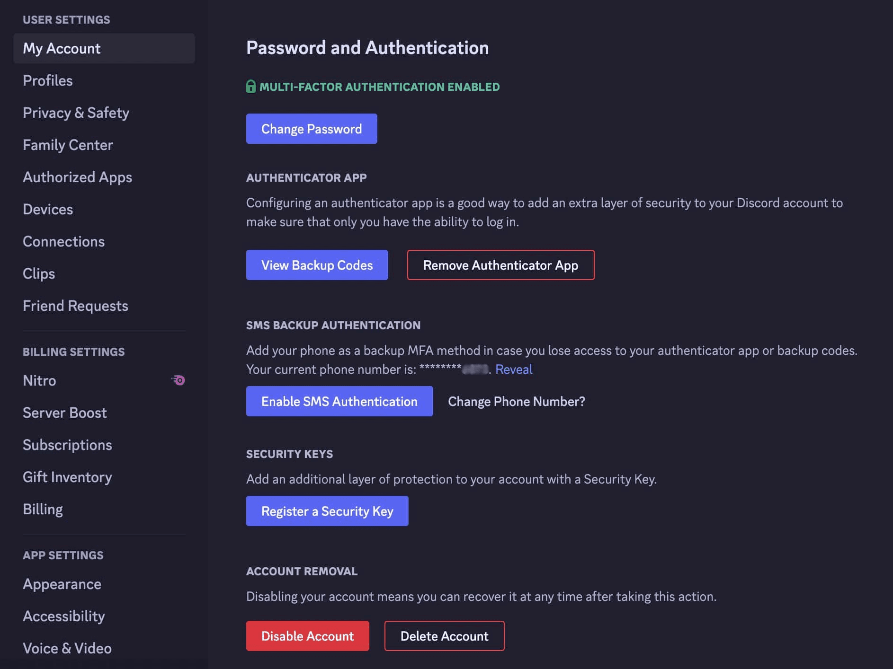Click Remove Authenticator App button
This screenshot has width=893, height=669.
500,265
